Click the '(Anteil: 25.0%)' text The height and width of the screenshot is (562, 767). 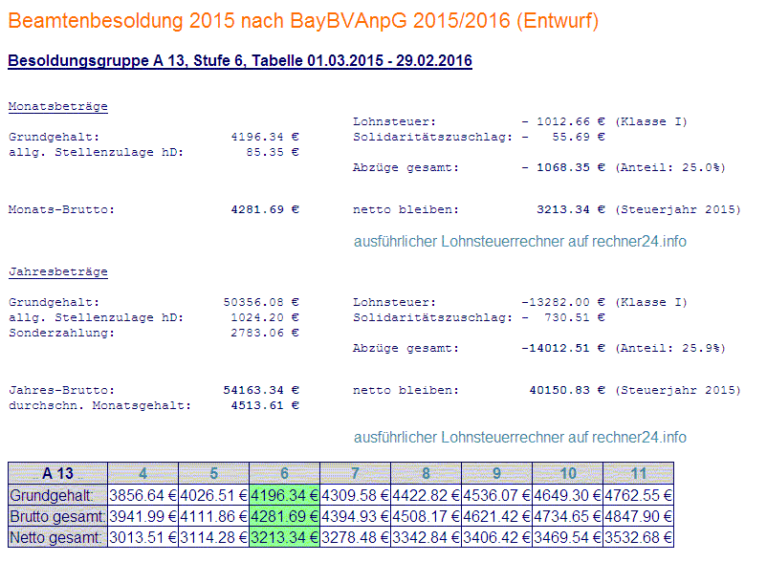tap(670, 167)
